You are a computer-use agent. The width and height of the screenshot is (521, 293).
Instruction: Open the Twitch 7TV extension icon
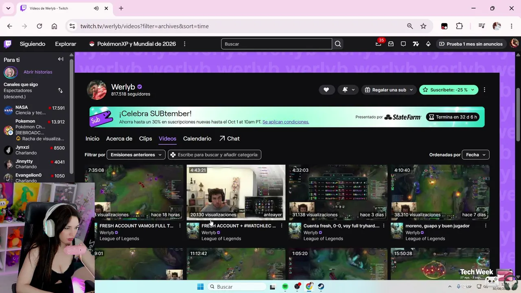point(416,44)
